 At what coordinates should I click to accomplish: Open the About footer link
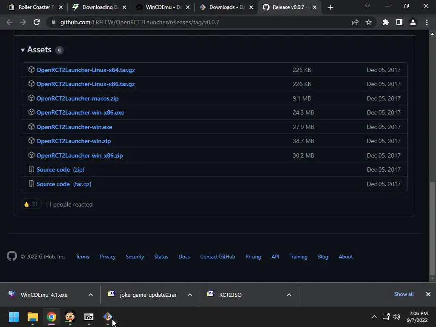[x=346, y=257]
